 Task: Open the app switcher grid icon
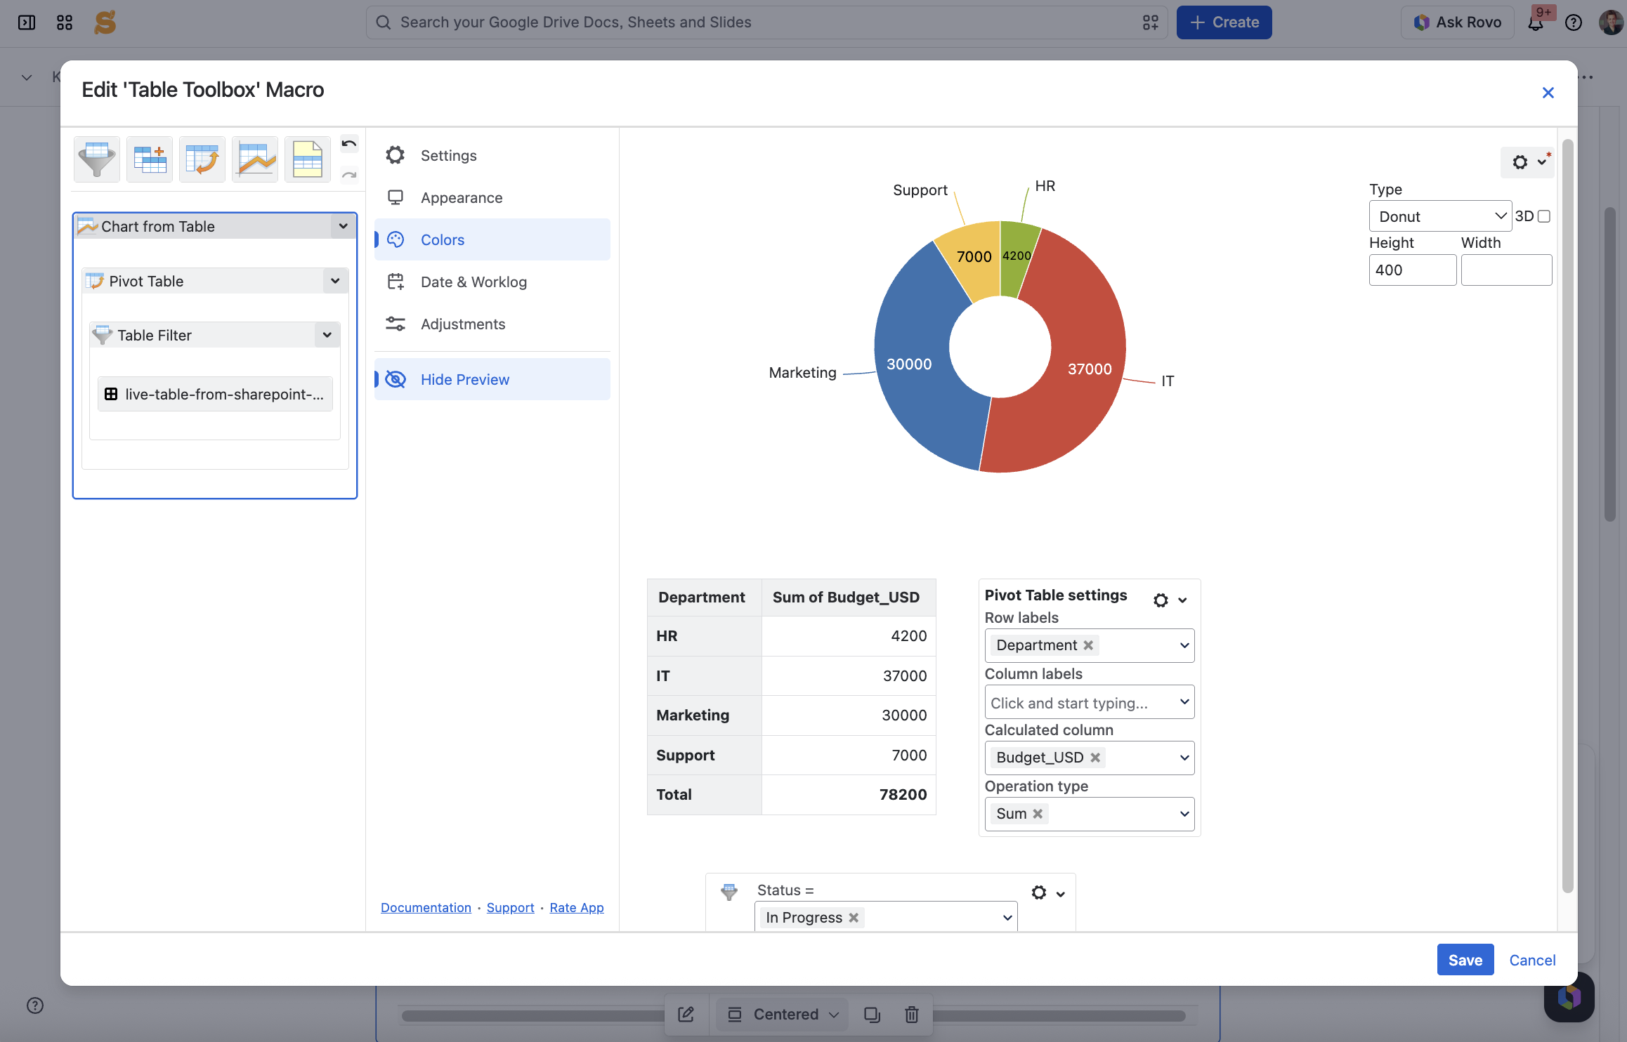(65, 22)
